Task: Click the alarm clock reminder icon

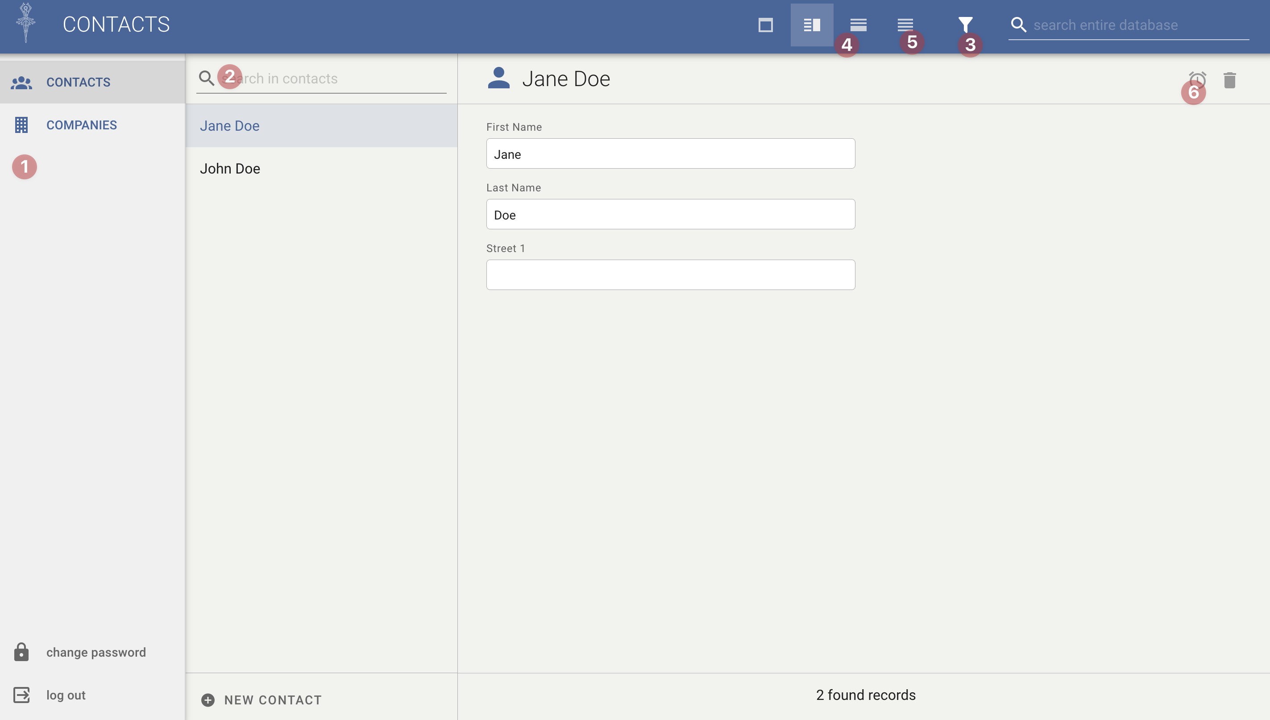Action: [1197, 80]
